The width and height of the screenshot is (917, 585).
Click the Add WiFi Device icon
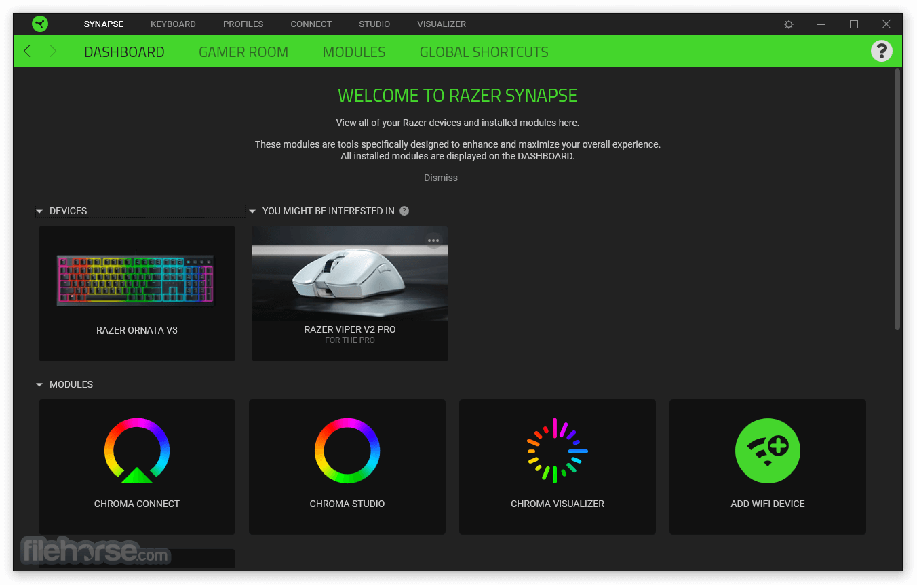[768, 451]
